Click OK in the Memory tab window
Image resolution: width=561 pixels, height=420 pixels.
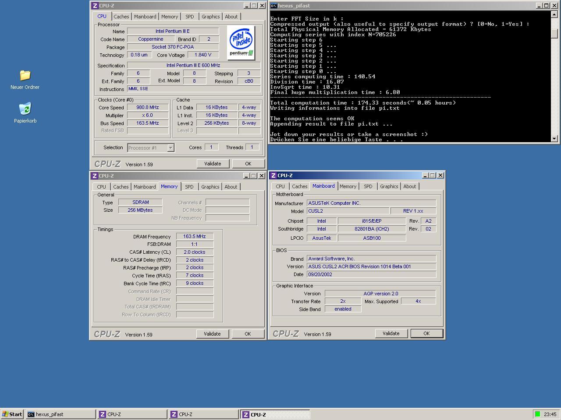click(248, 334)
